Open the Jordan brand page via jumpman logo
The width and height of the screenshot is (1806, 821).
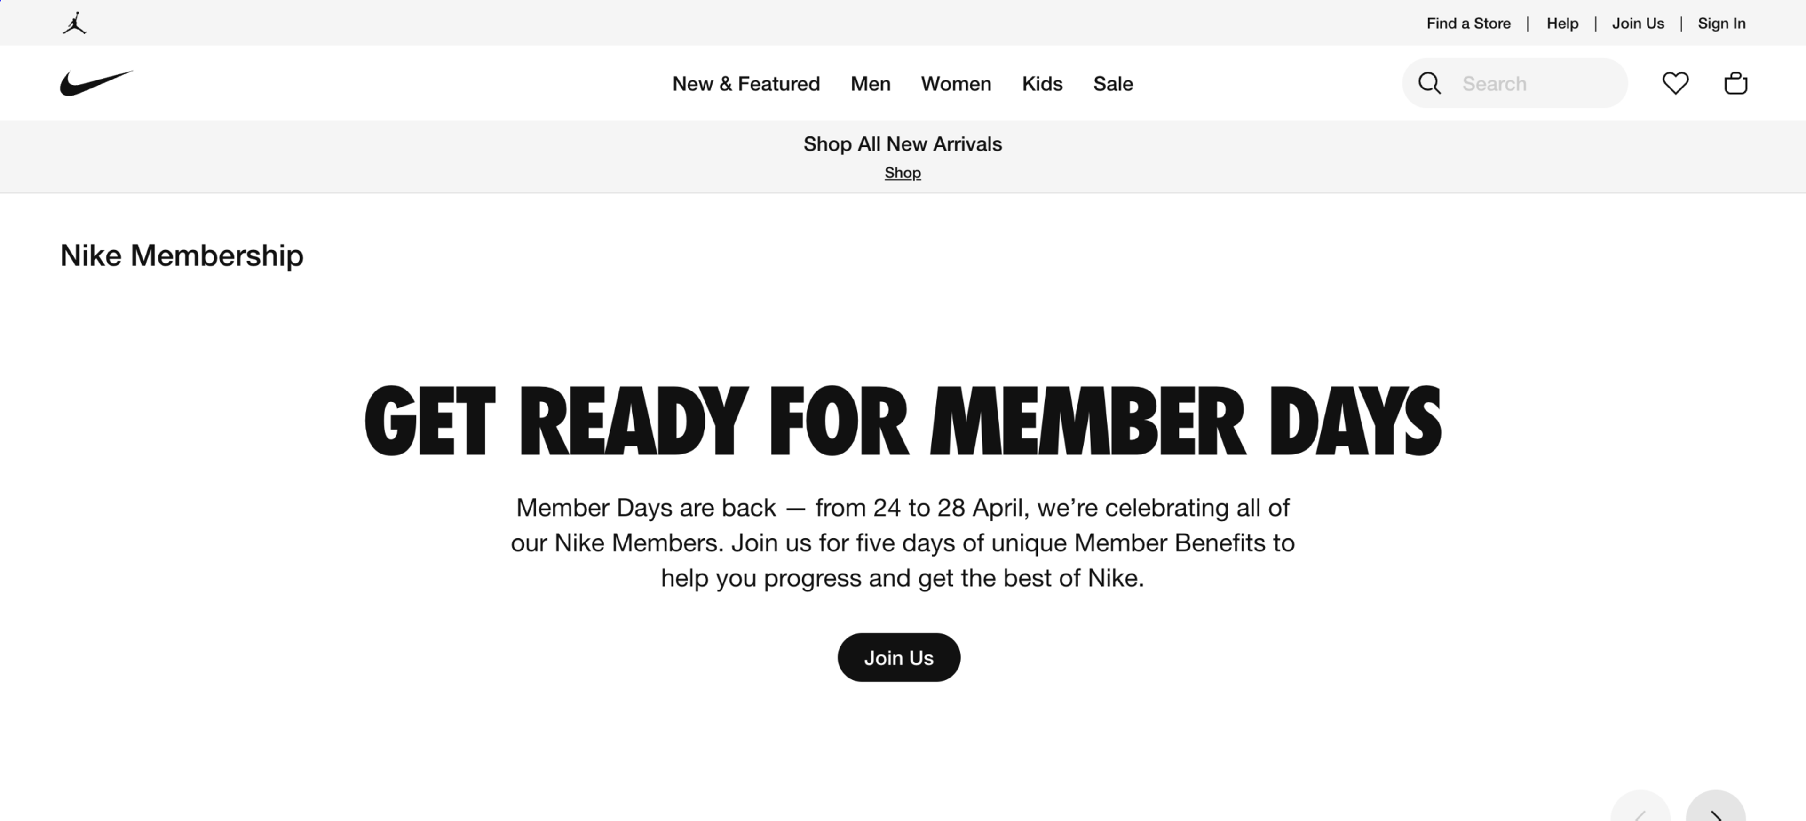[74, 22]
